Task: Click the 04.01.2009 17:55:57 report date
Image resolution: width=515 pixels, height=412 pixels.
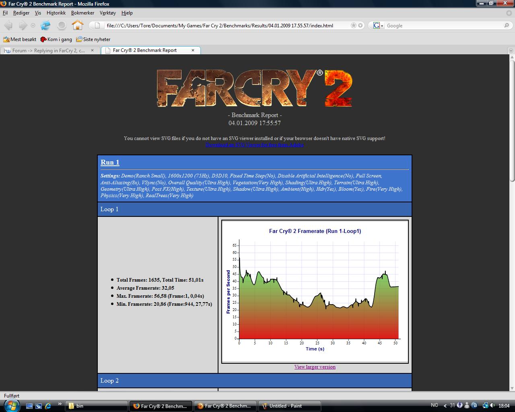Action: (x=255, y=123)
